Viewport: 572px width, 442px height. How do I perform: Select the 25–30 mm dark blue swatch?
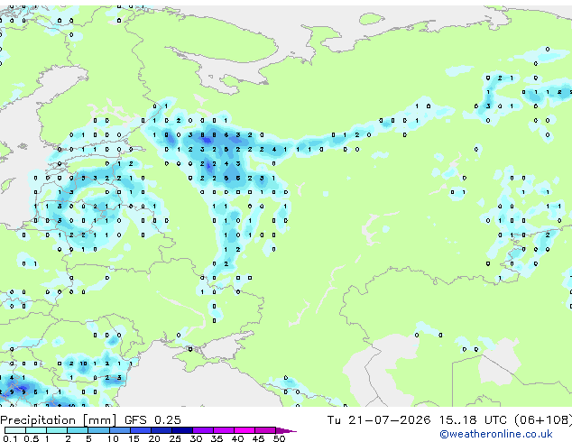[x=181, y=430]
